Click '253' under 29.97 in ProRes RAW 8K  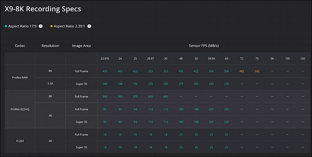151,71
